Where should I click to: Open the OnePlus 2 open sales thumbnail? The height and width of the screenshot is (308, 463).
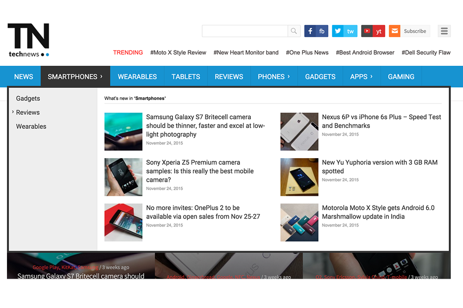(123, 223)
